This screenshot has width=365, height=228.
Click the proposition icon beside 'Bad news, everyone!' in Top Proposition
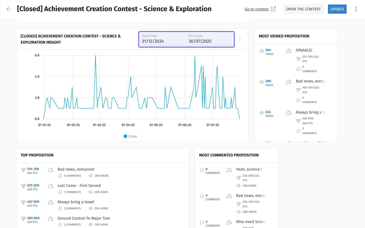[x=51, y=170]
